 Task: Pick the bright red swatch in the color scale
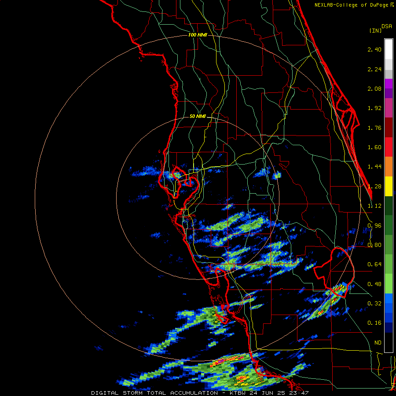(389, 147)
